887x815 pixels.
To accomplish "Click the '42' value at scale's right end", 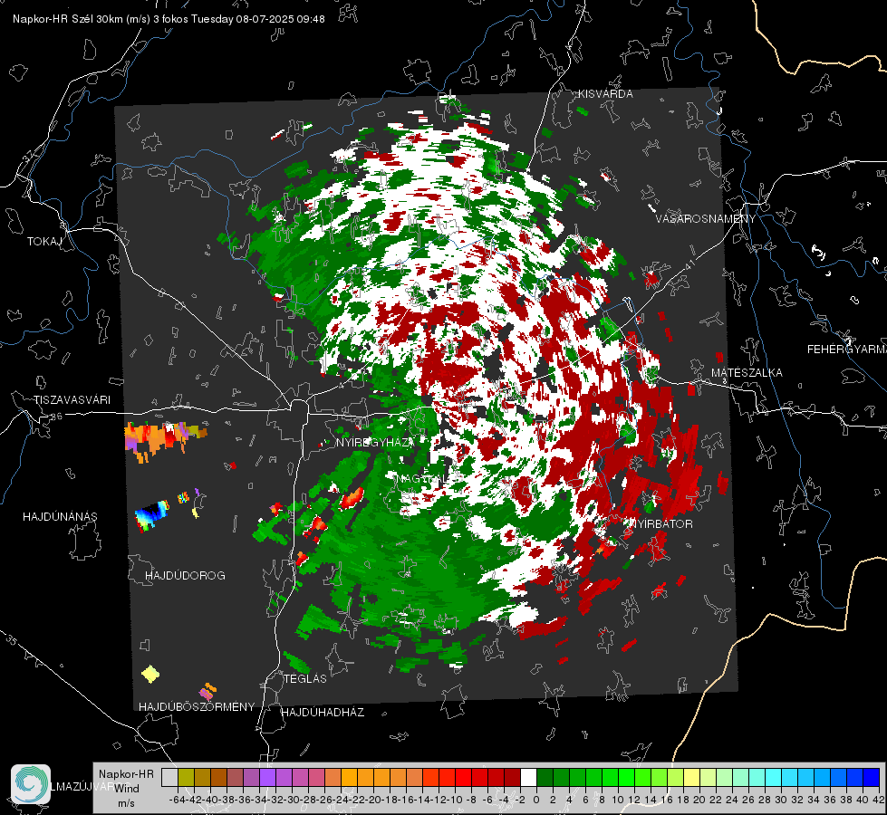I will pos(879,800).
